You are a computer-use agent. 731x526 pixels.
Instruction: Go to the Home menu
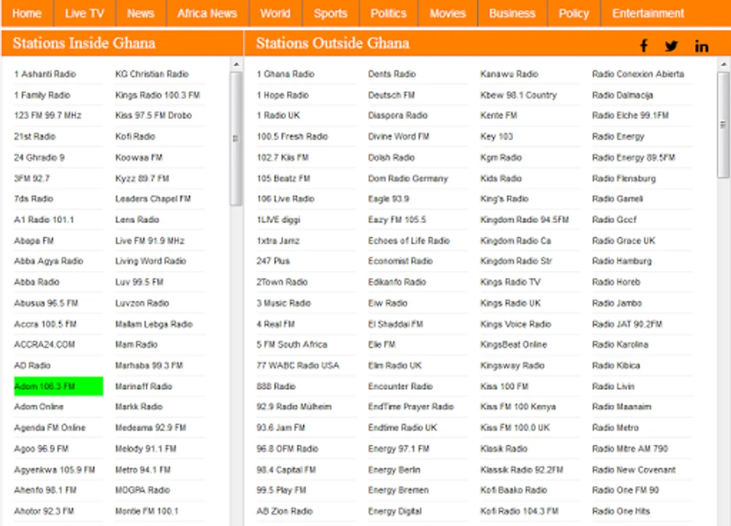27,13
